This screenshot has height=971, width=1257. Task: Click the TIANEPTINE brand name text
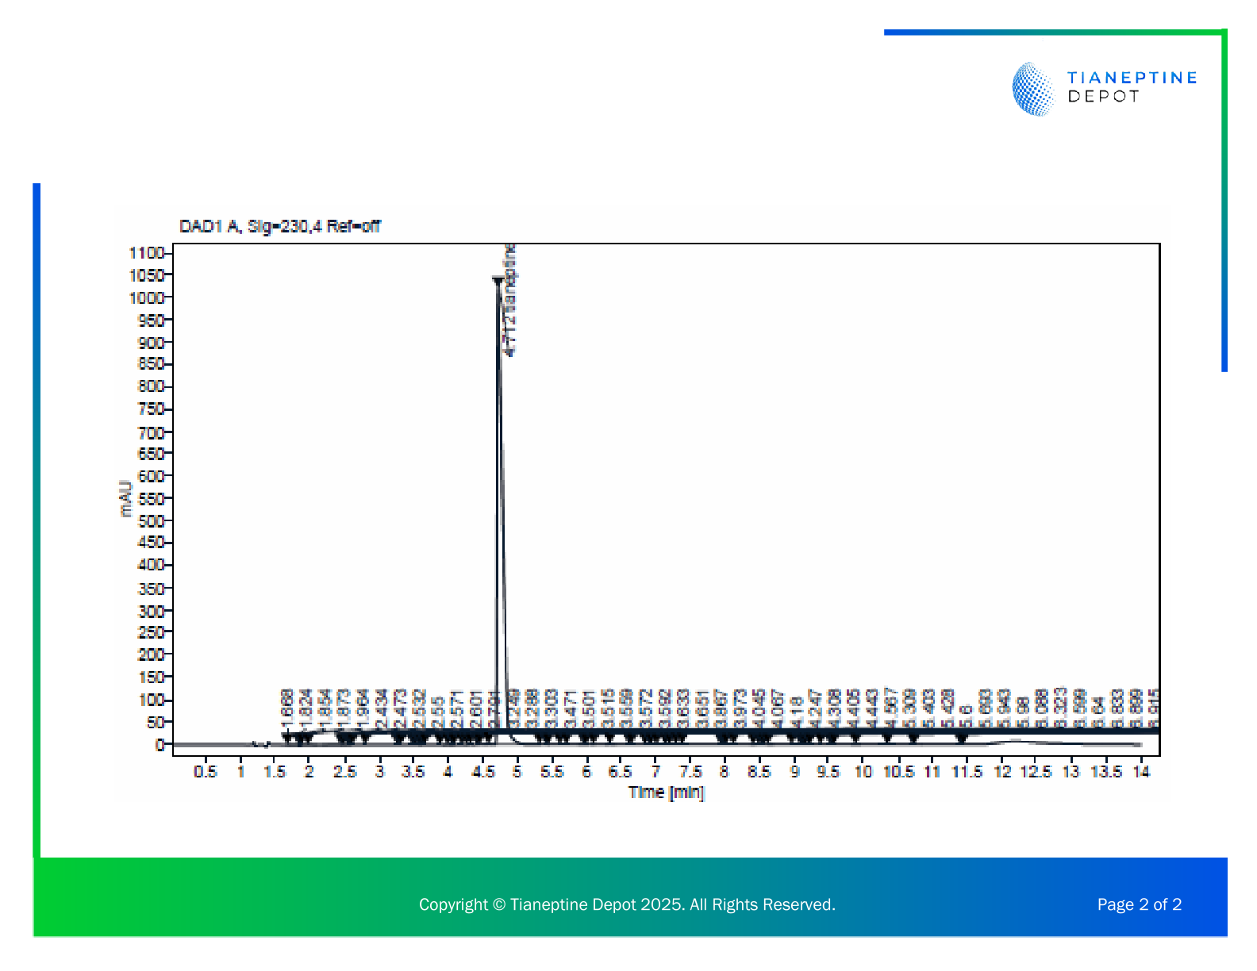(1132, 78)
